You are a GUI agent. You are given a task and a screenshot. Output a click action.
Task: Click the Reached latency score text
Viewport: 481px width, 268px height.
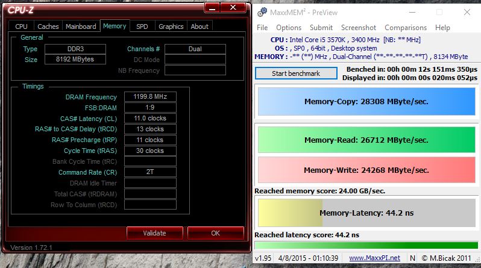pyautogui.click(x=307, y=235)
